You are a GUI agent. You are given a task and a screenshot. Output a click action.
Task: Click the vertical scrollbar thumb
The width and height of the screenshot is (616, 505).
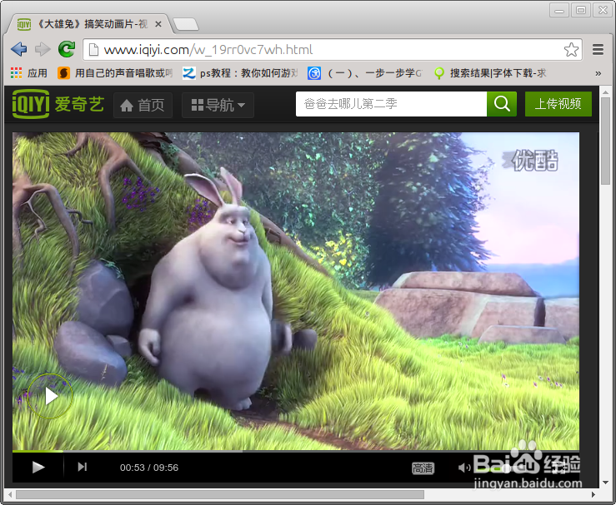[605, 141]
